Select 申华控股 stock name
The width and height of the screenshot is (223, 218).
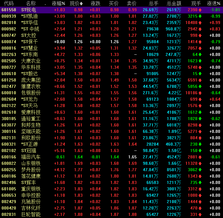(31, 195)
